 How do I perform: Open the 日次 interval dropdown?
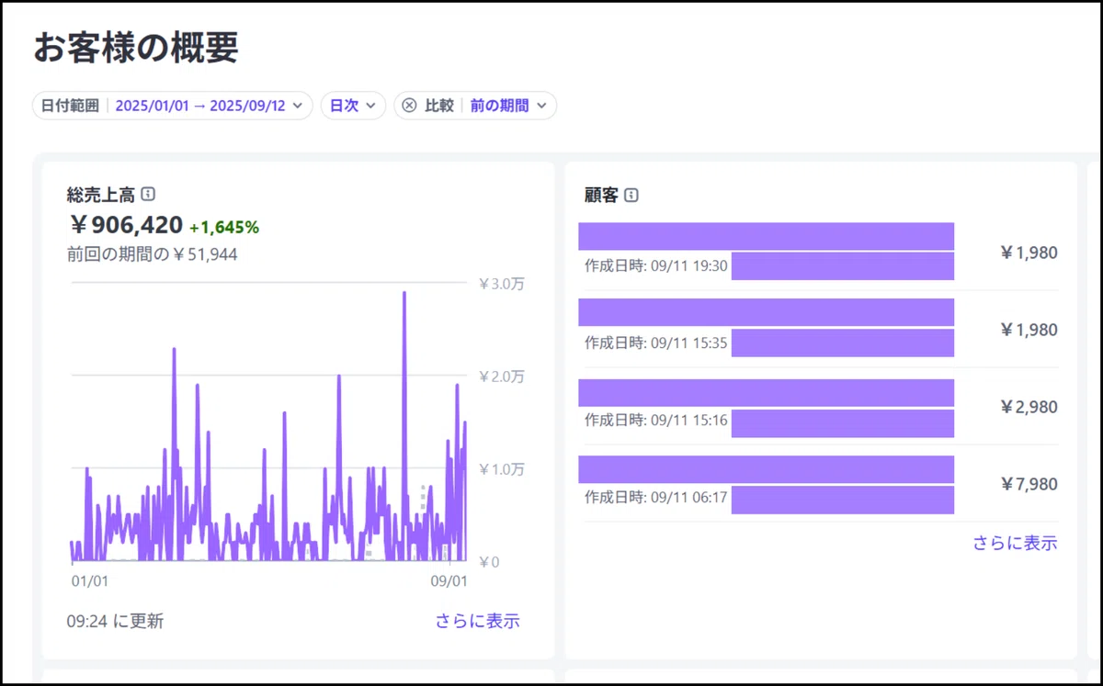[353, 106]
